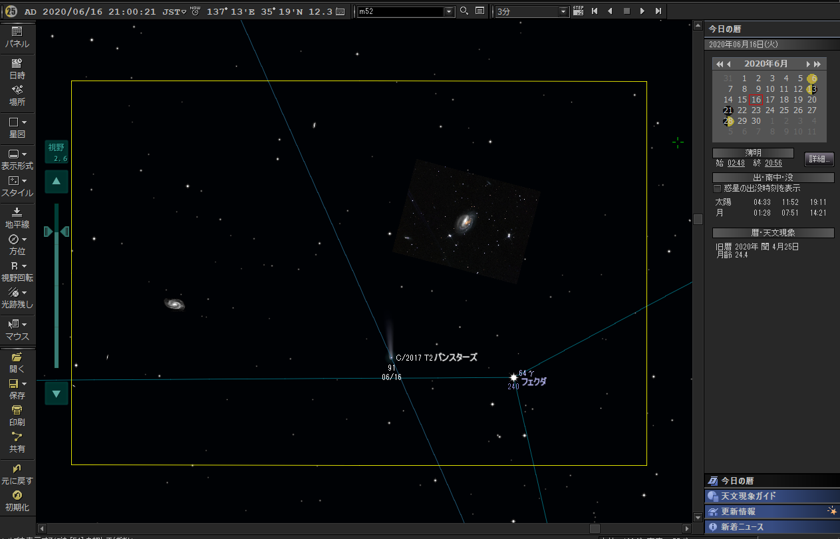Open the 更新情報 tab
This screenshot has height=539, width=840.
click(771, 512)
